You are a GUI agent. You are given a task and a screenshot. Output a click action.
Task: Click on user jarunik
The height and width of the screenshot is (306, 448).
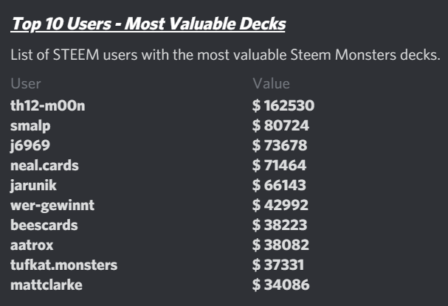pyautogui.click(x=33, y=186)
